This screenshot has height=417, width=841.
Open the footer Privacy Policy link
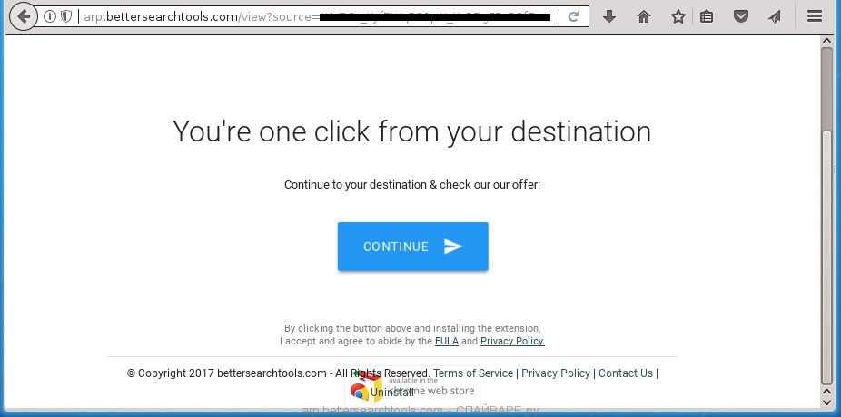point(556,373)
